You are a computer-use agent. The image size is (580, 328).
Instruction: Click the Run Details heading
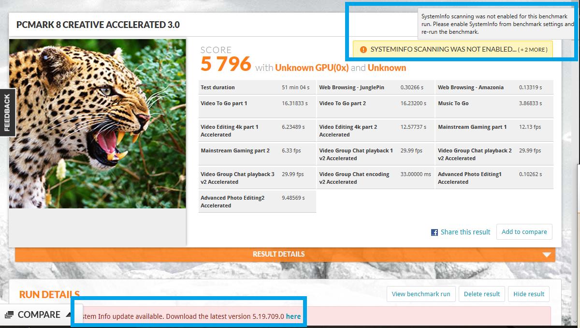click(x=49, y=294)
